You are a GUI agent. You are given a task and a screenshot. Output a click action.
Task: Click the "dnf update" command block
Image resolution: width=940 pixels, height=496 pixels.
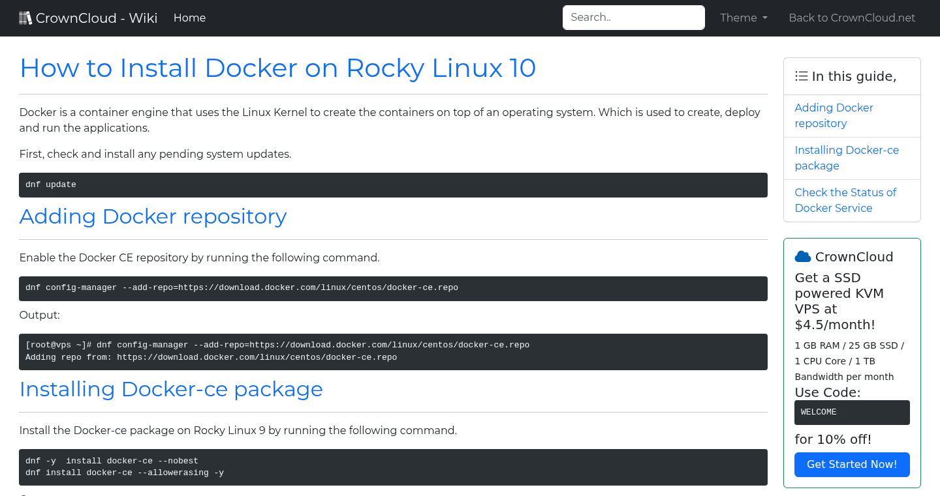393,184
